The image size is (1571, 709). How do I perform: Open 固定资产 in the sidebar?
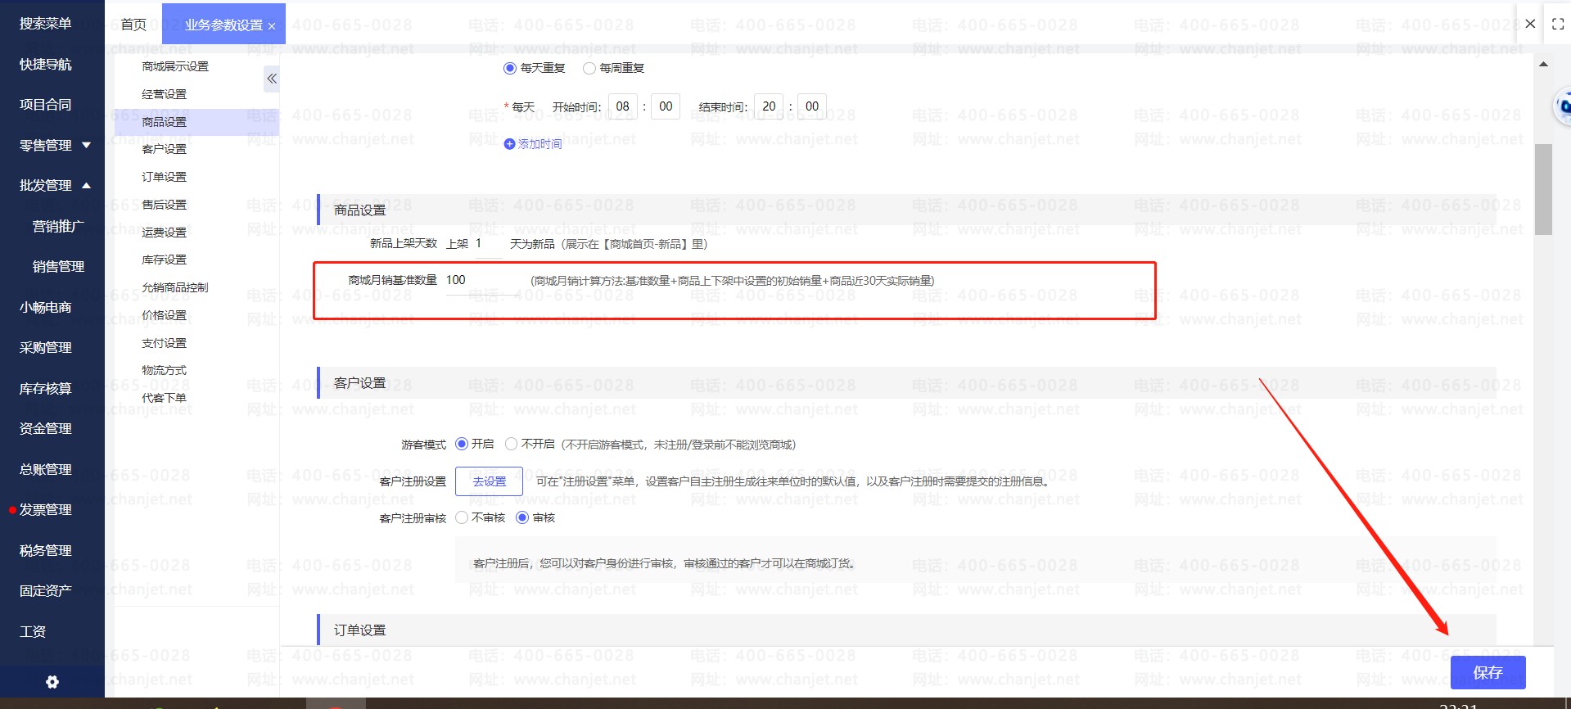46,591
